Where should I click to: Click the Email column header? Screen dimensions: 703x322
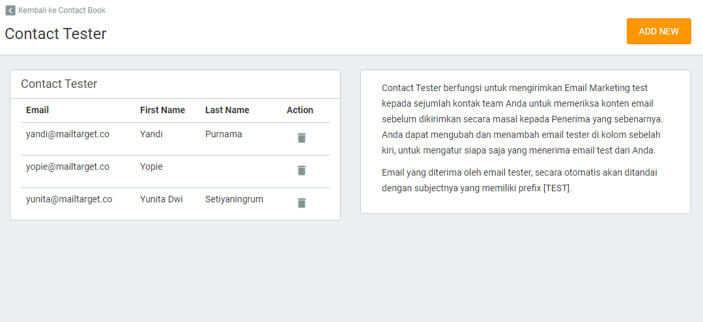tap(37, 110)
